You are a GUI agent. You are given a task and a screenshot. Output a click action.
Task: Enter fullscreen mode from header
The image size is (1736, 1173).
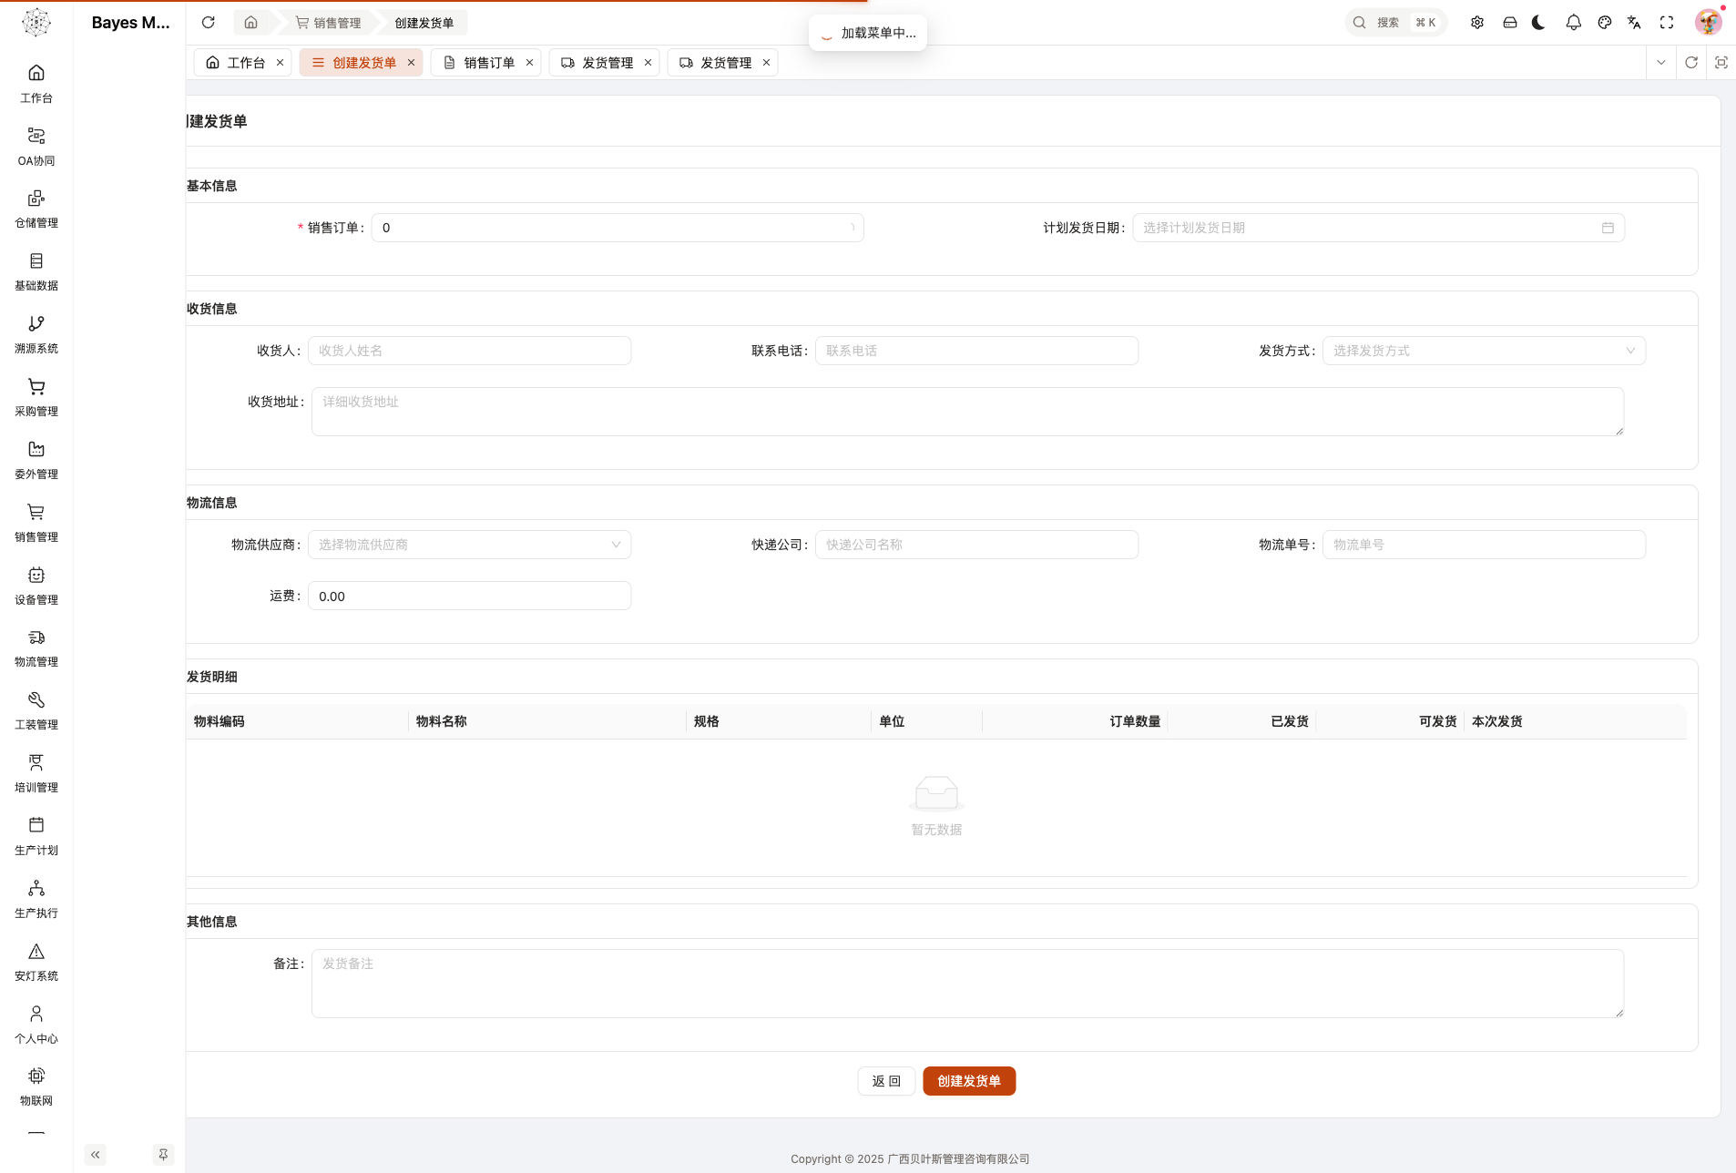coord(1667,23)
